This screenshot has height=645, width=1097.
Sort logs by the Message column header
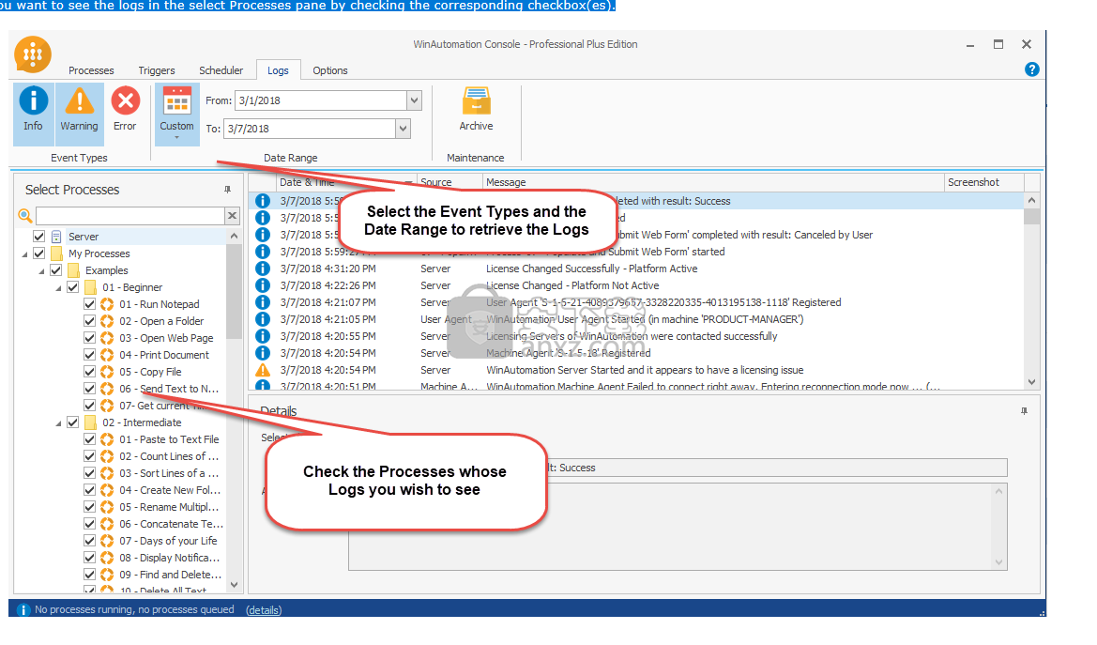point(713,182)
